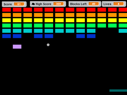Screen dimensions: 127x95
Task: Click the Lives value 4
Action: pyautogui.click(x=119, y=4)
